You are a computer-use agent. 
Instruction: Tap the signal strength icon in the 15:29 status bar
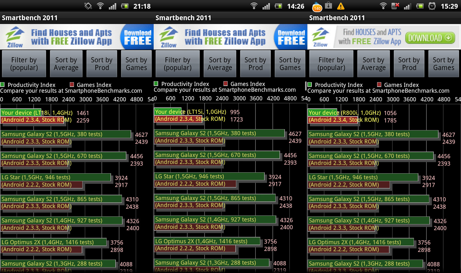[x=407, y=6]
